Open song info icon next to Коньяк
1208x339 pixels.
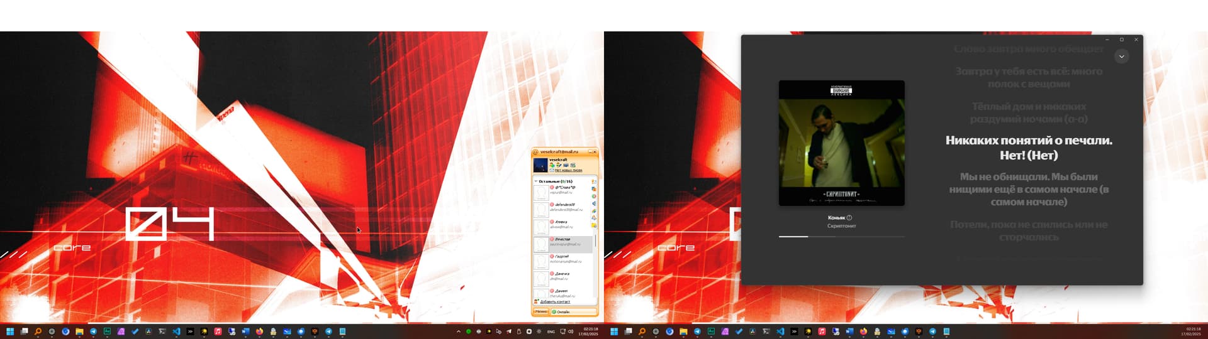[x=849, y=218]
